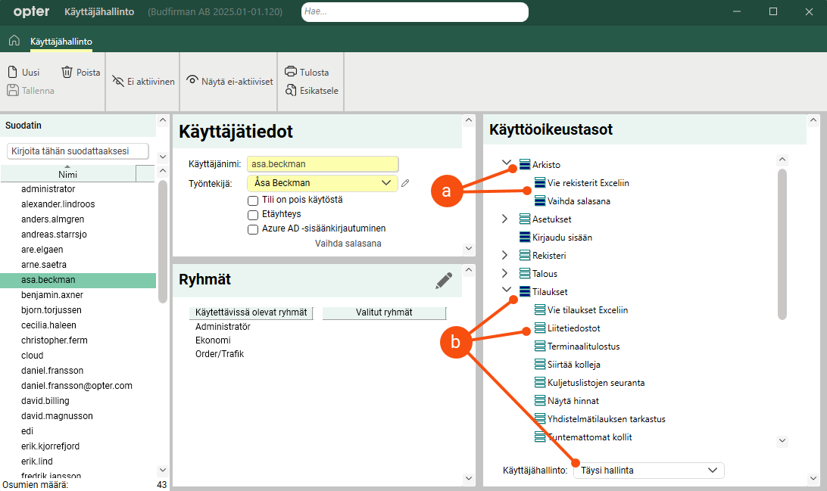The image size is (827, 491).
Task: Open Esikatsele print preview
Action: pyautogui.click(x=290, y=91)
